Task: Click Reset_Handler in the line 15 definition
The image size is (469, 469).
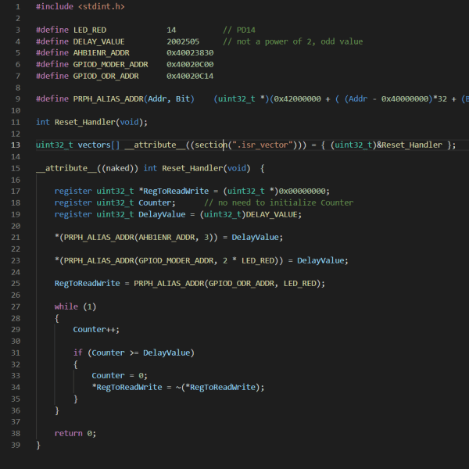Action: coord(192,168)
